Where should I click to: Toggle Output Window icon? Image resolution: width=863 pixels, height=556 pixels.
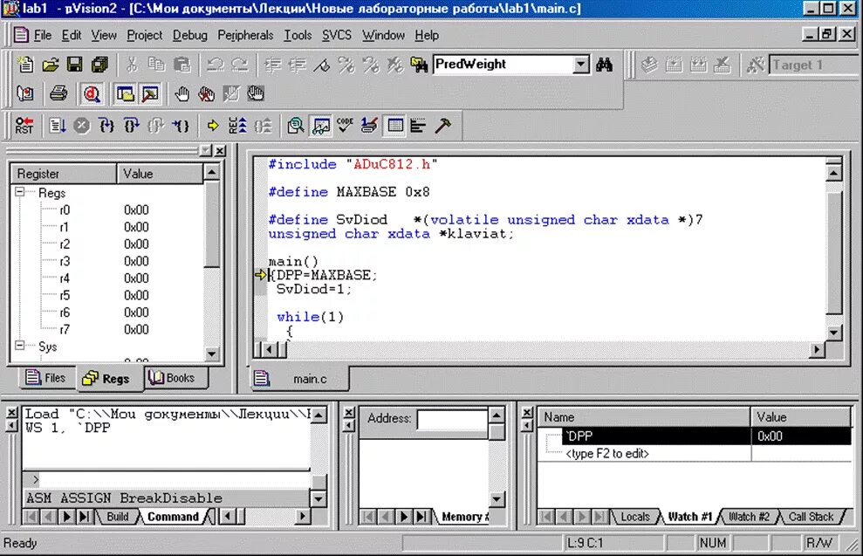tap(150, 94)
